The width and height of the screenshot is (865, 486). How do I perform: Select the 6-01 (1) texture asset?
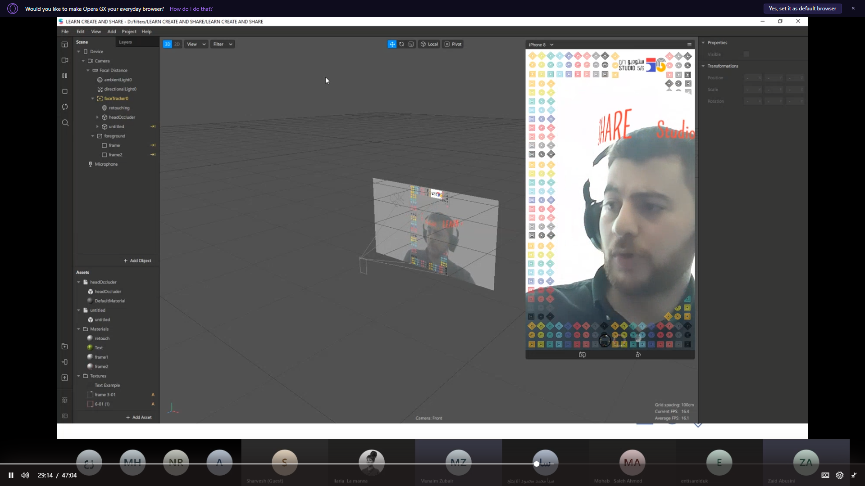pyautogui.click(x=102, y=404)
